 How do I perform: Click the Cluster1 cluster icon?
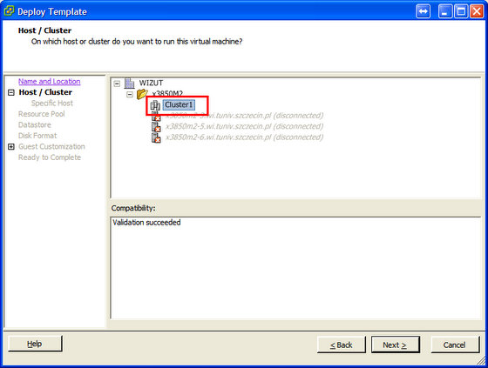point(155,105)
